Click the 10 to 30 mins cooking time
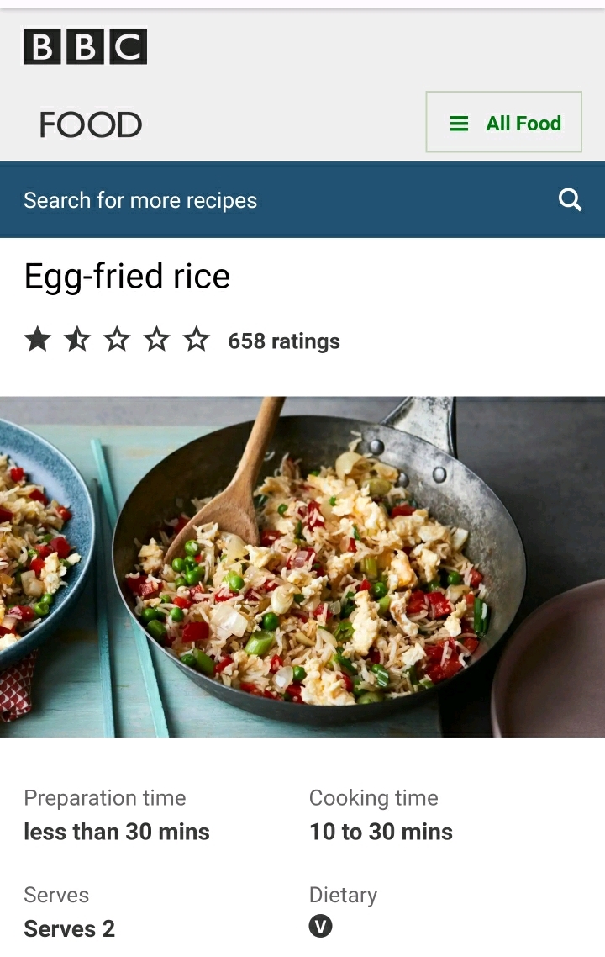 point(381,832)
